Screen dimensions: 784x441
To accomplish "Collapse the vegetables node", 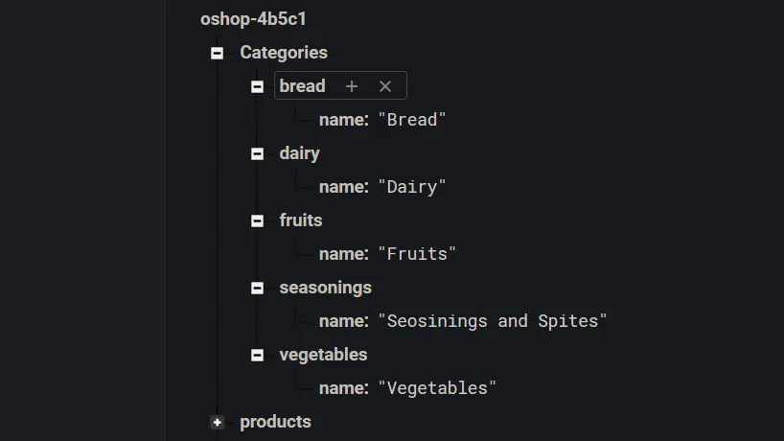I will coord(257,355).
